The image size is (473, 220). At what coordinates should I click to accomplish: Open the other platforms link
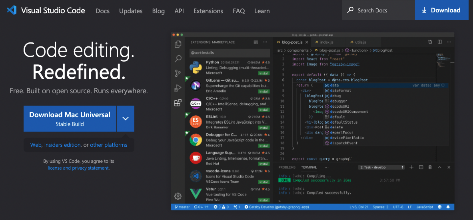[x=109, y=145]
